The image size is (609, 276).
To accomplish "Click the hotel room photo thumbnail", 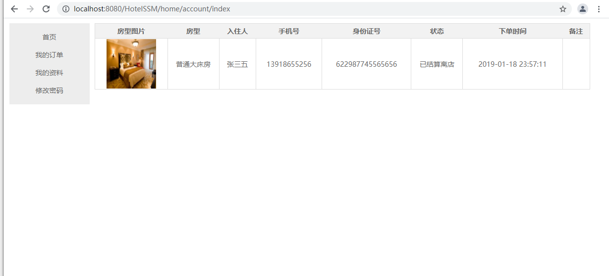I will [131, 64].
